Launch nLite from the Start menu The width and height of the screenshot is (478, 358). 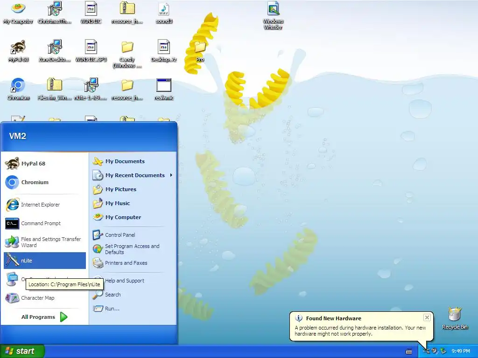point(45,260)
